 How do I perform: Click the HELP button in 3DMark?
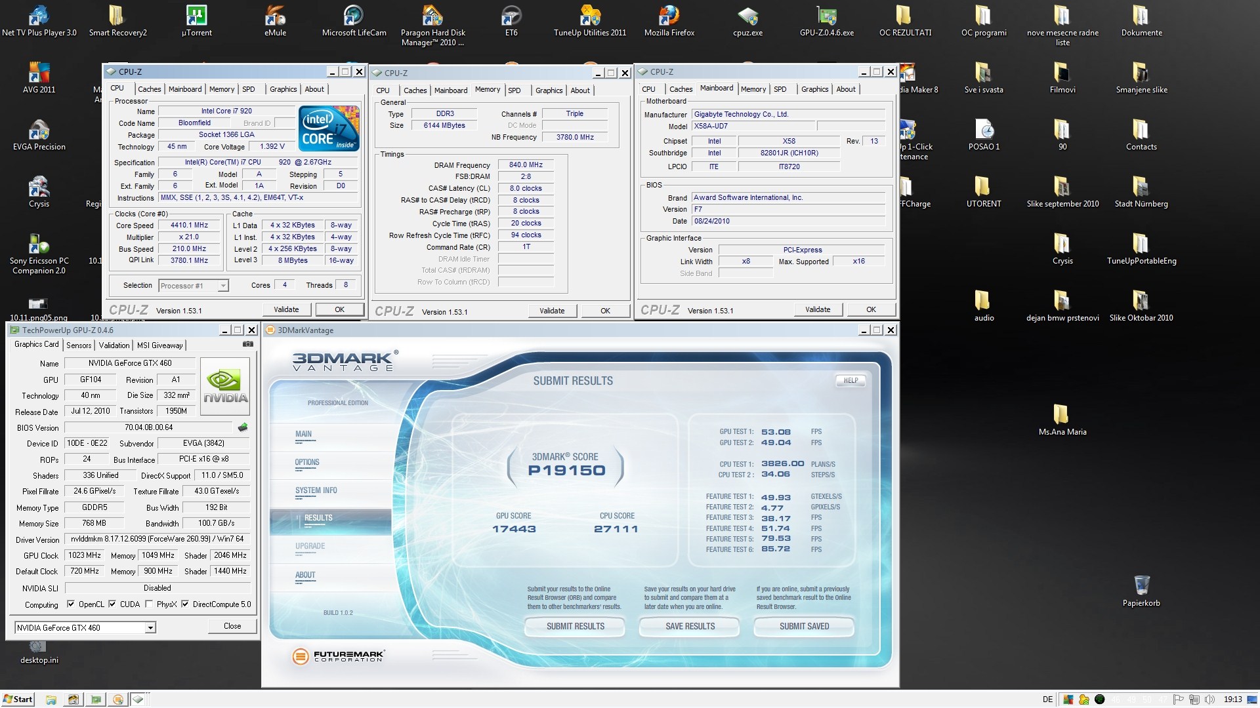tap(850, 380)
